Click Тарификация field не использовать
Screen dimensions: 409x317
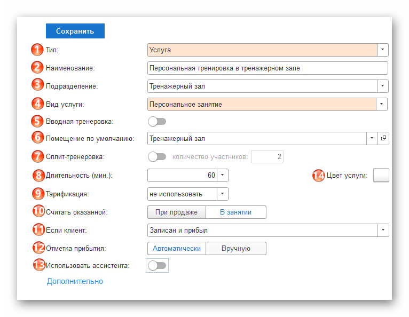[x=182, y=194]
